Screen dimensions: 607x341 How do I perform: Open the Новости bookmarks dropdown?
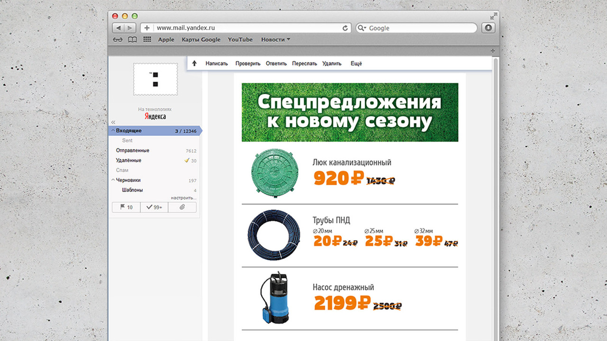point(276,40)
